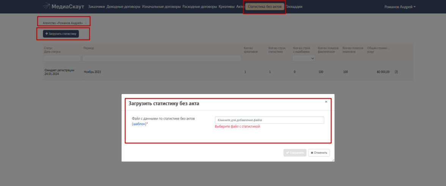Image resolution: width=446 pixels, height=186 pixels.
Task: Click disabled Сохранить button
Action: coord(295,153)
